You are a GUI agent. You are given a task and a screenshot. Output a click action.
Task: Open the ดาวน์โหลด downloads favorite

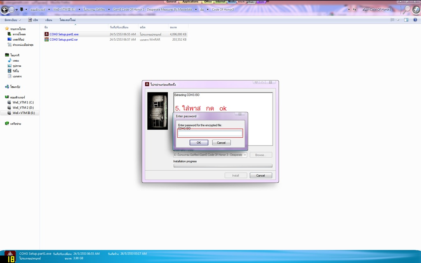(x=16, y=34)
